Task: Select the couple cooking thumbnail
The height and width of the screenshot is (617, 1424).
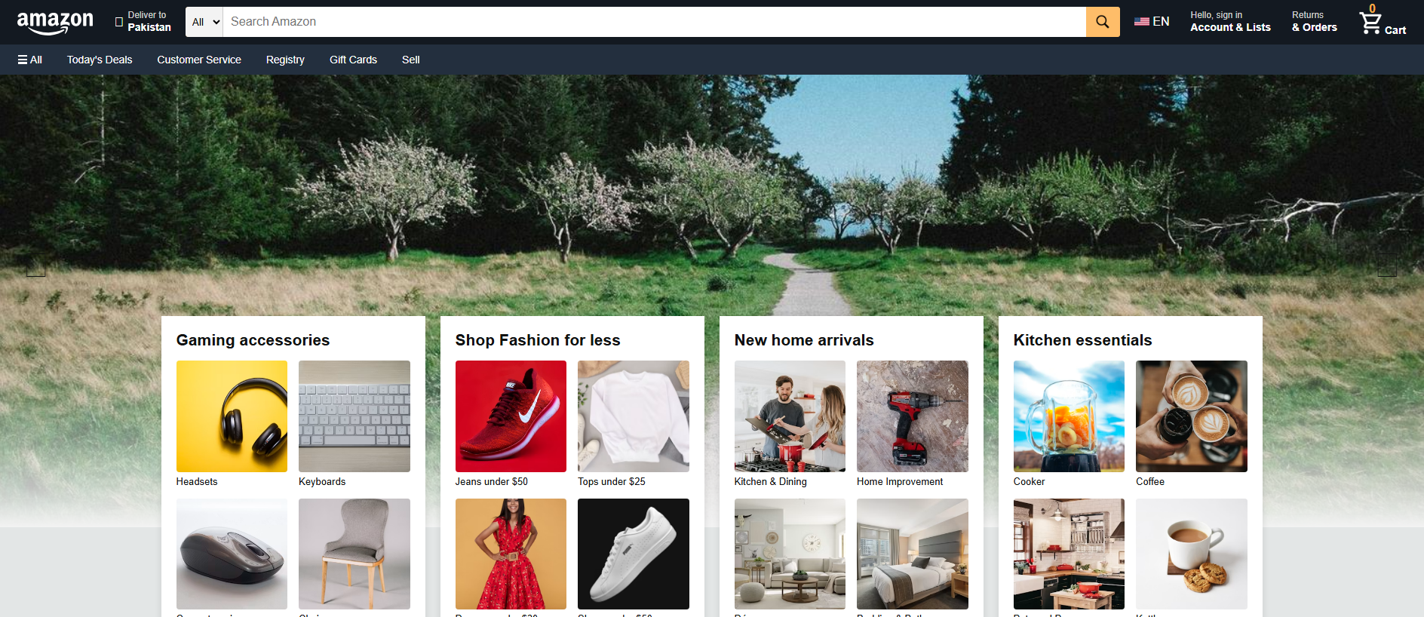Action: point(790,416)
